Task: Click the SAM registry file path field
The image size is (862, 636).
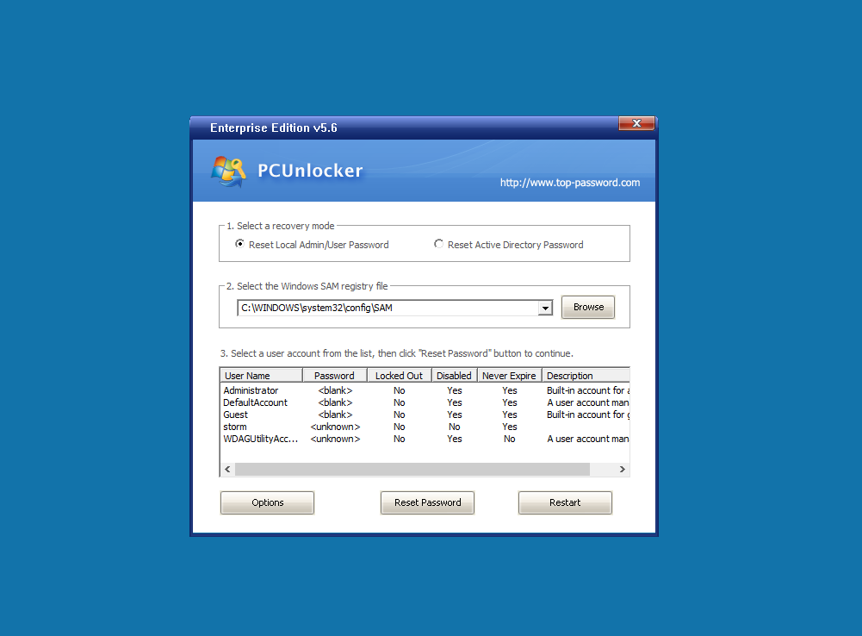Action: pos(388,309)
